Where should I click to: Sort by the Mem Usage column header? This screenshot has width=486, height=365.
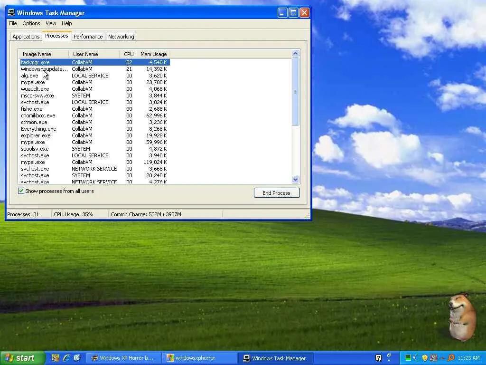(153, 54)
